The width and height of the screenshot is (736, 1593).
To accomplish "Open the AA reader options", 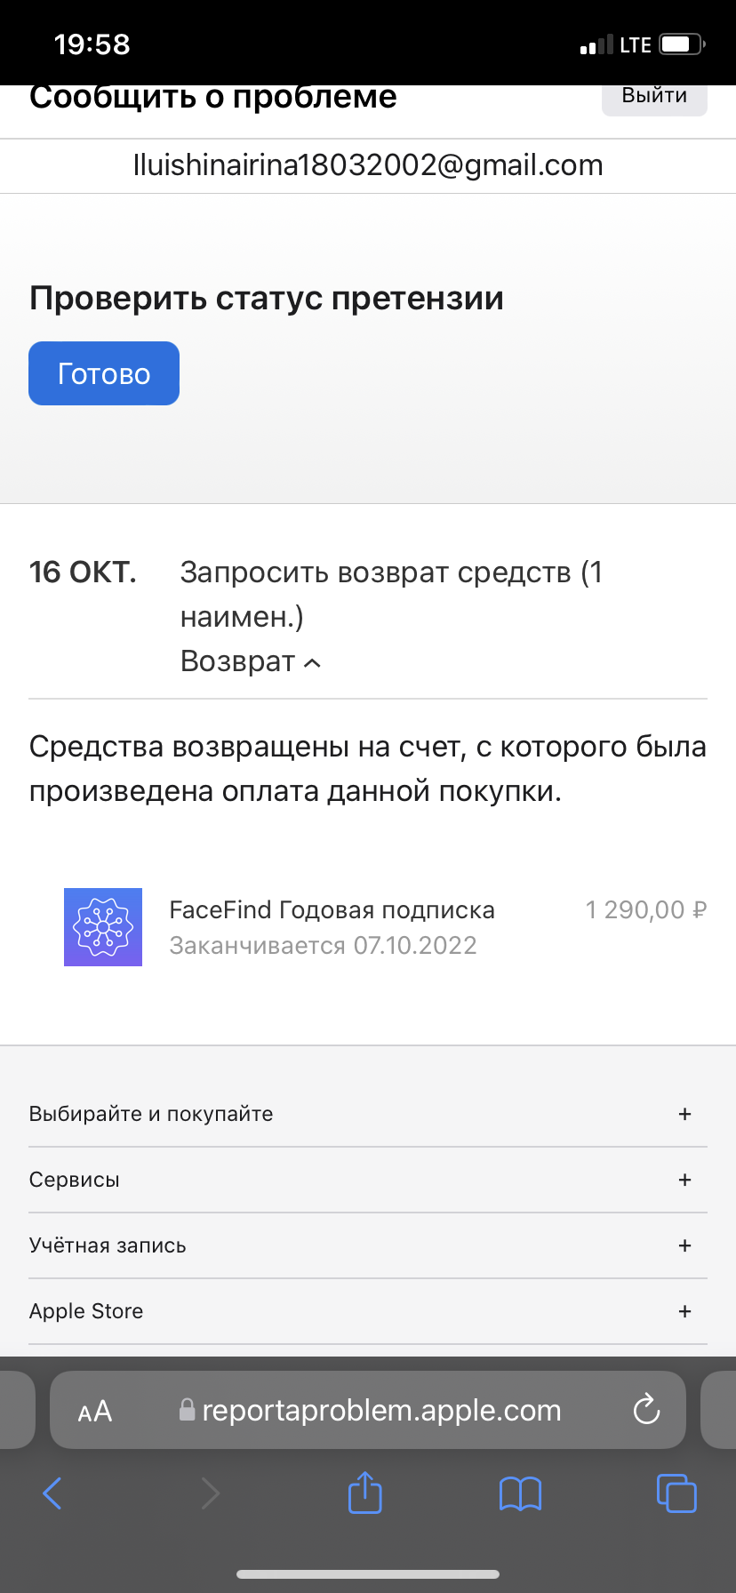I will pos(95,1411).
